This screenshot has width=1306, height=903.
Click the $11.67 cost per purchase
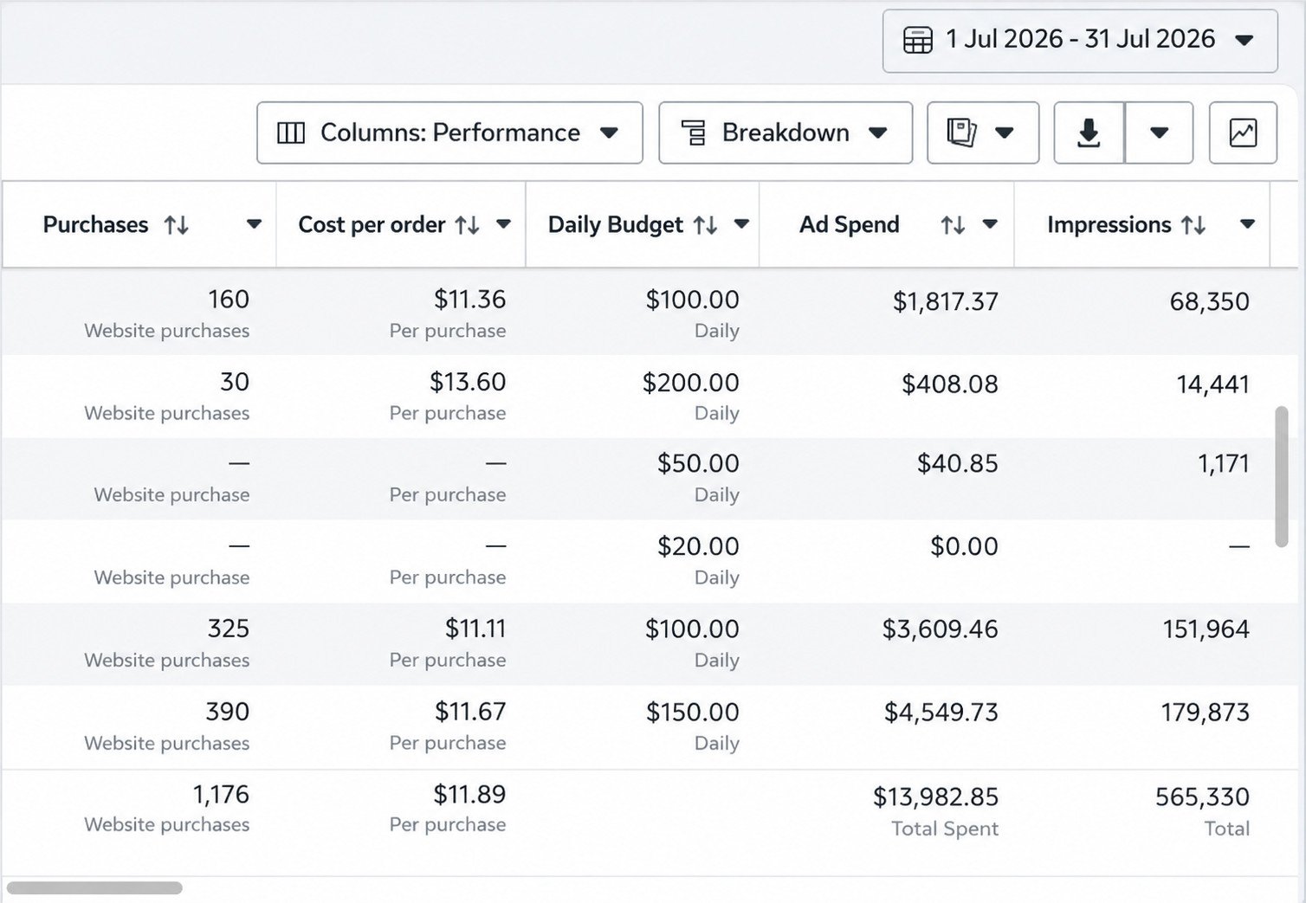tap(470, 712)
